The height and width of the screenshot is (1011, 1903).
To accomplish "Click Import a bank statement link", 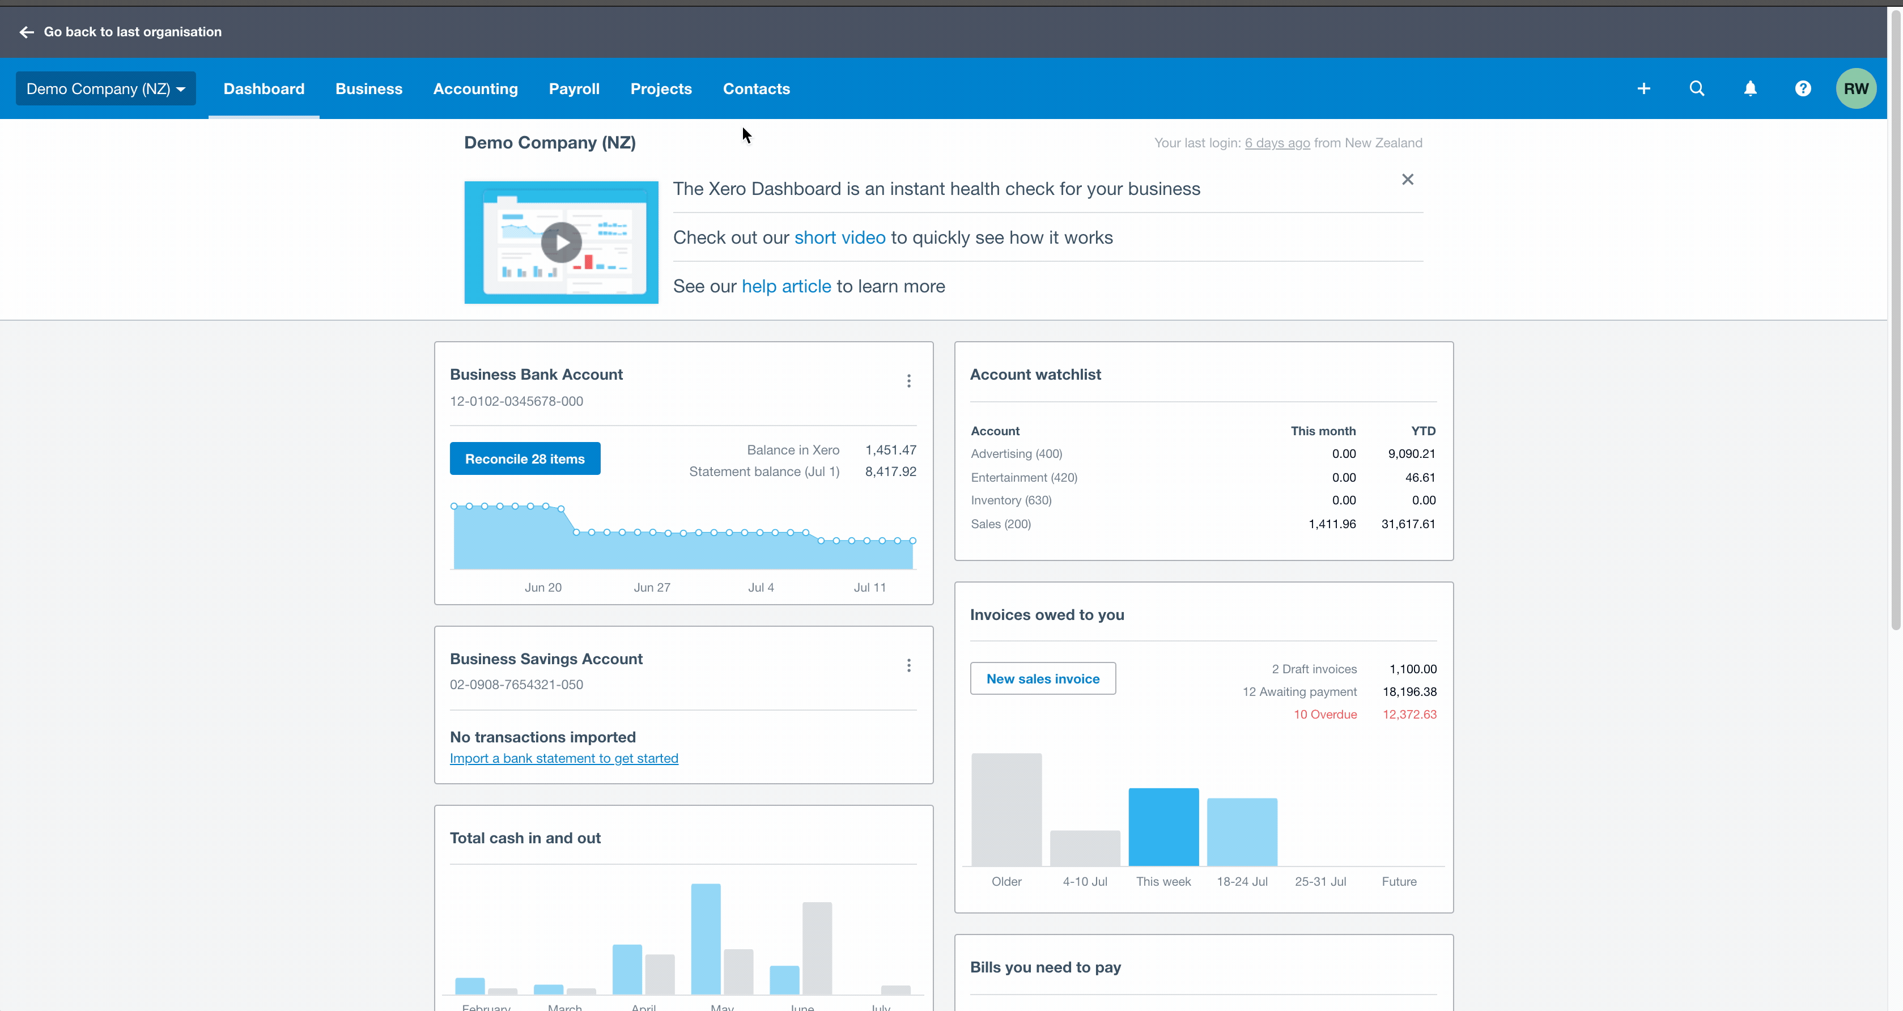I will (x=564, y=758).
